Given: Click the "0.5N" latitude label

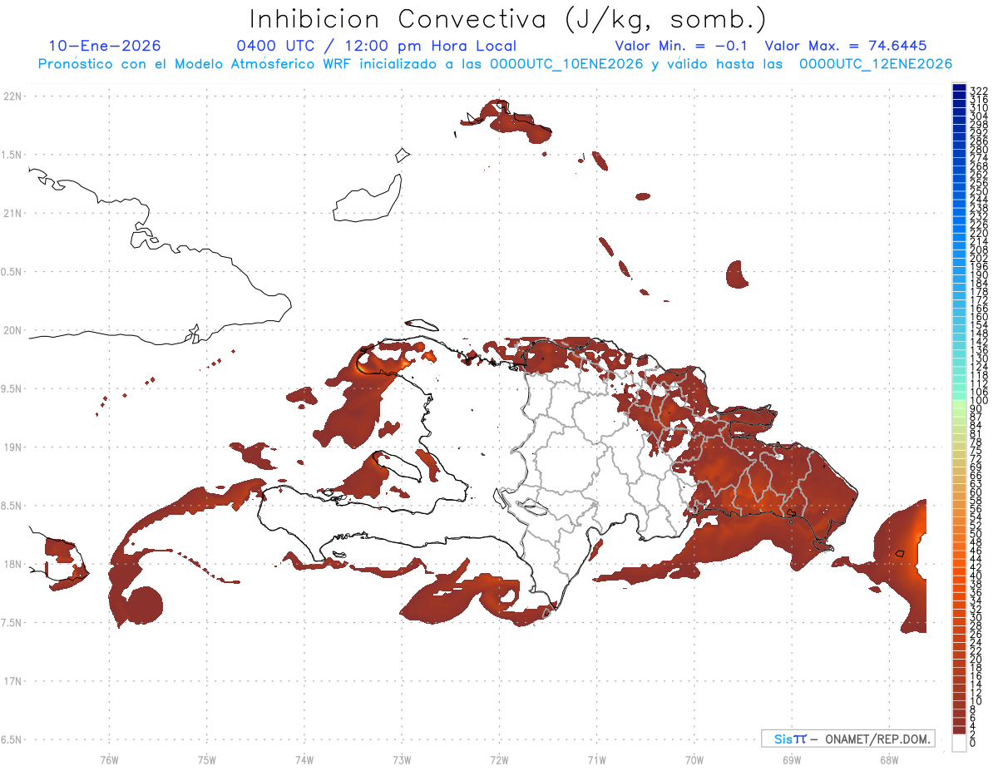Looking at the screenshot, I should click(x=12, y=272).
